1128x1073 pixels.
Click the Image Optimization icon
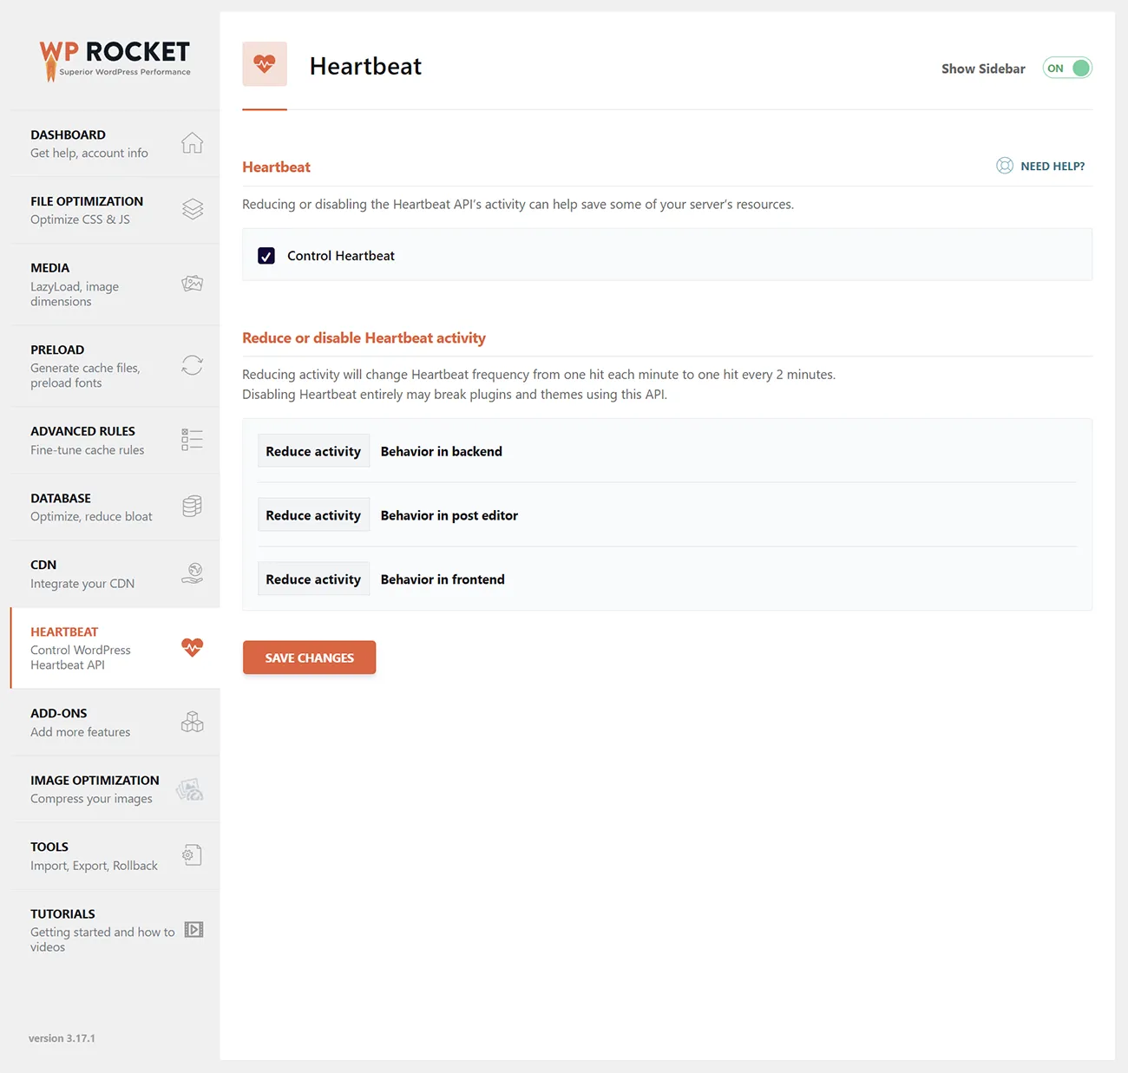tap(189, 789)
